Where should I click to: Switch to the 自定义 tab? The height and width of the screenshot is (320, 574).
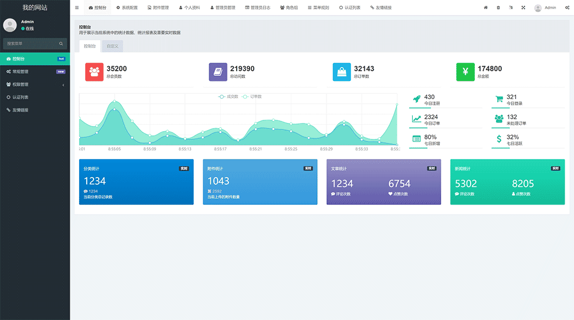coord(113,45)
